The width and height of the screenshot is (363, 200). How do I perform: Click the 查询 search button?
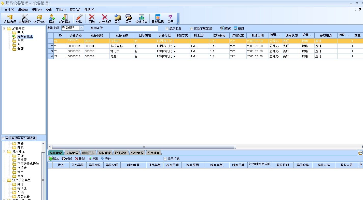pos(226,29)
